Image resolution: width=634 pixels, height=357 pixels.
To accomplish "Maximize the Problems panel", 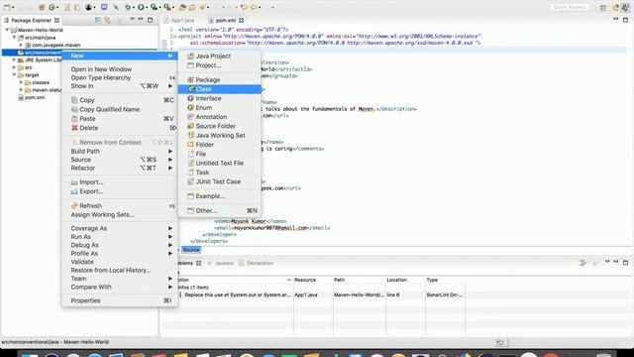I will pyautogui.click(x=625, y=262).
